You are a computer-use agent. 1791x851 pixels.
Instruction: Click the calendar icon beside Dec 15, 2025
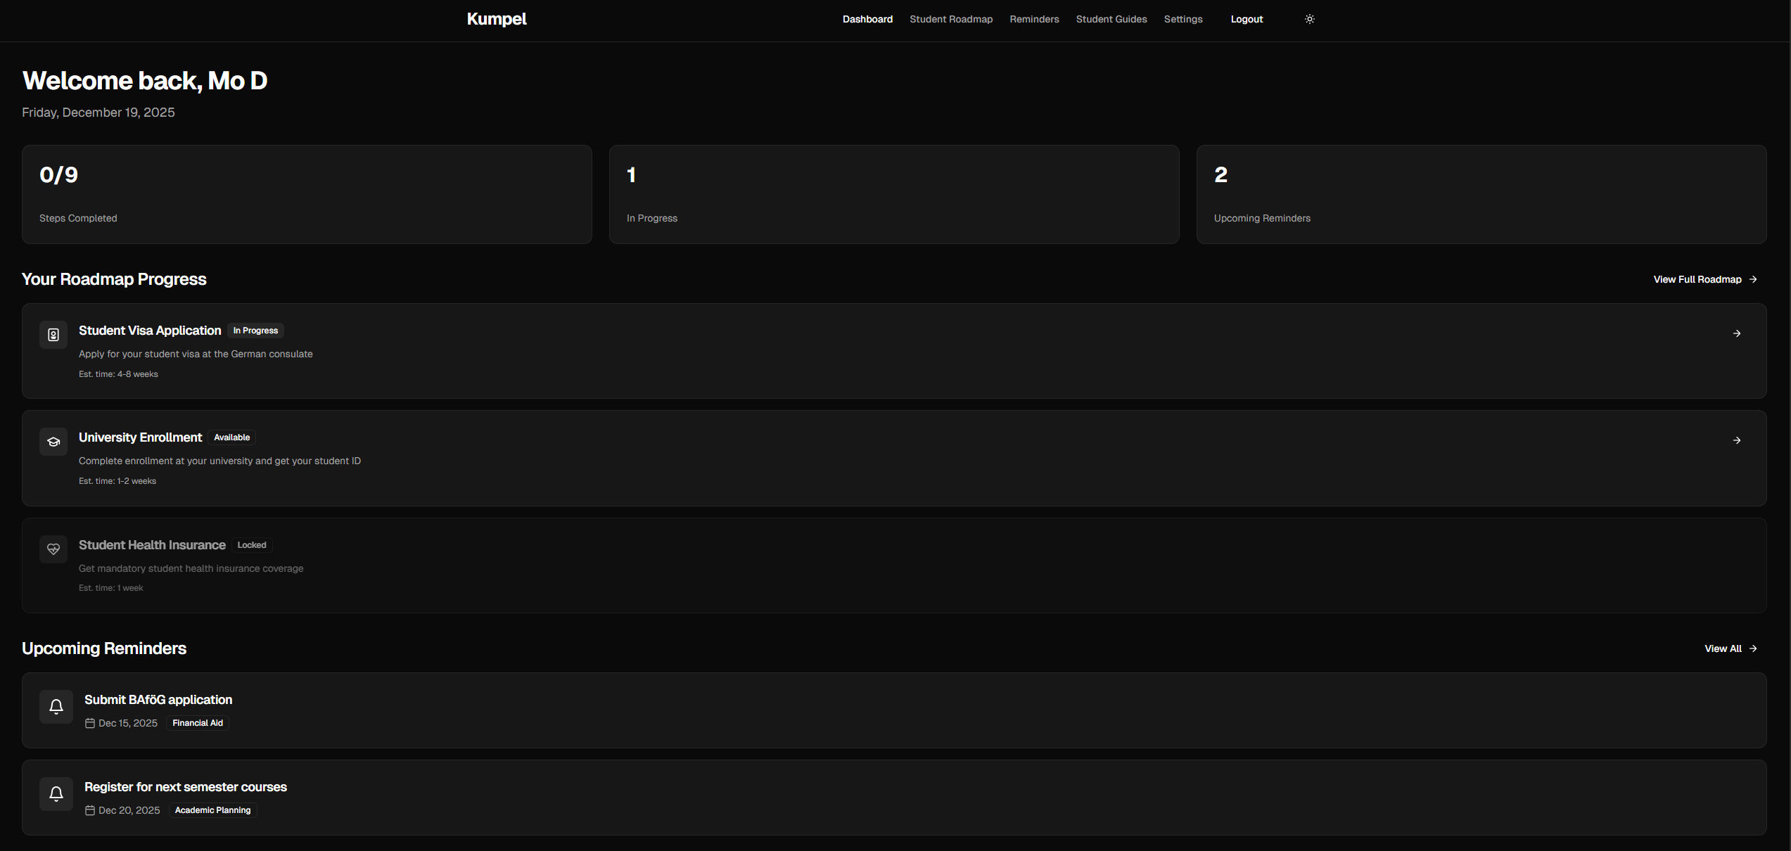click(90, 723)
